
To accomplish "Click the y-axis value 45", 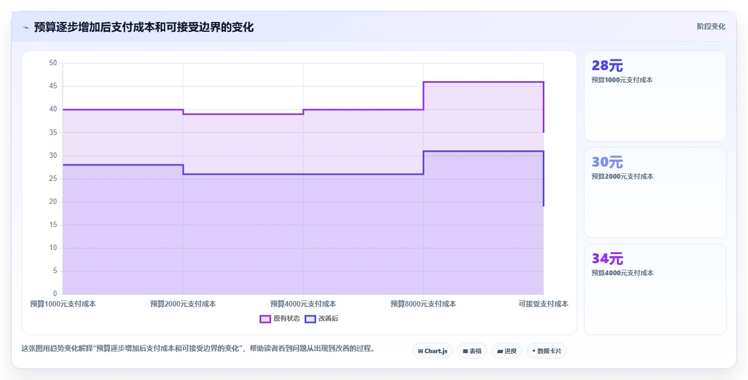I will pos(53,86).
